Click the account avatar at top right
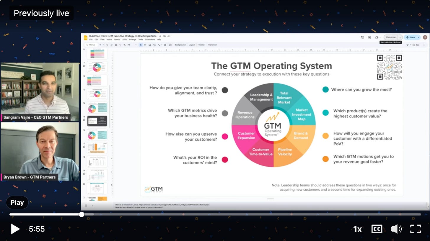Image resolution: width=430 pixels, height=241 pixels. point(425,37)
